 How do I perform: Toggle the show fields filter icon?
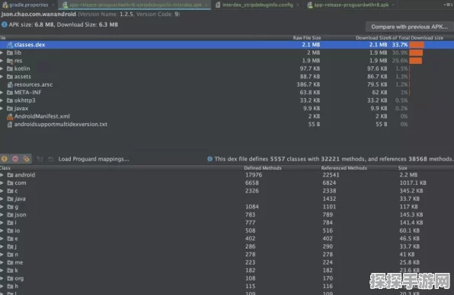click(x=5, y=159)
